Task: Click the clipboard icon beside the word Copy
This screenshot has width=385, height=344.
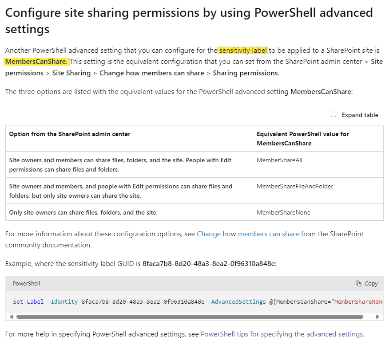Action: pos(360,283)
